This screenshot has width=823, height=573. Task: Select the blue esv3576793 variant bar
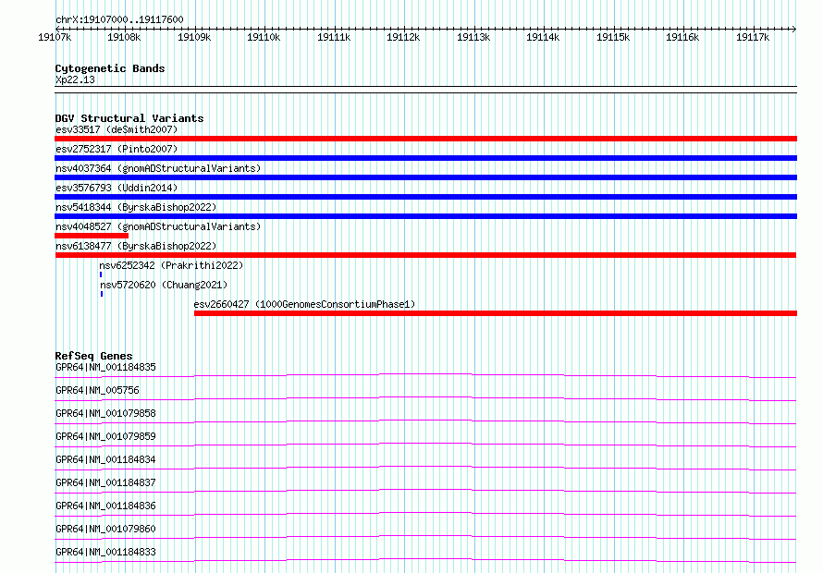pos(425,197)
